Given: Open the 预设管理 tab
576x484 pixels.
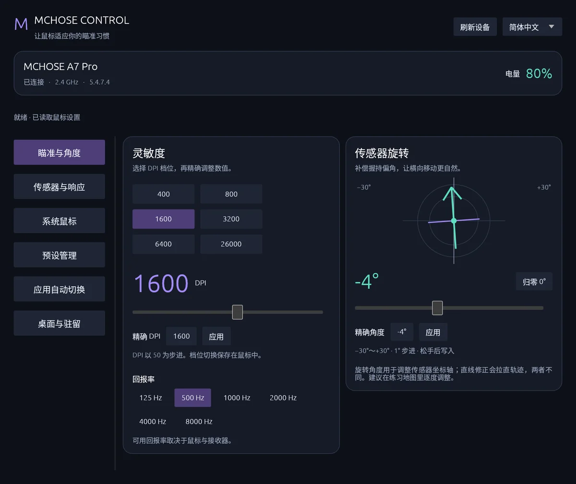Looking at the screenshot, I should [59, 255].
